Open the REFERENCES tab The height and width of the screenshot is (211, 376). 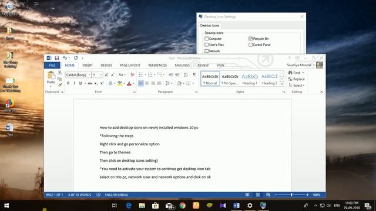157,65
